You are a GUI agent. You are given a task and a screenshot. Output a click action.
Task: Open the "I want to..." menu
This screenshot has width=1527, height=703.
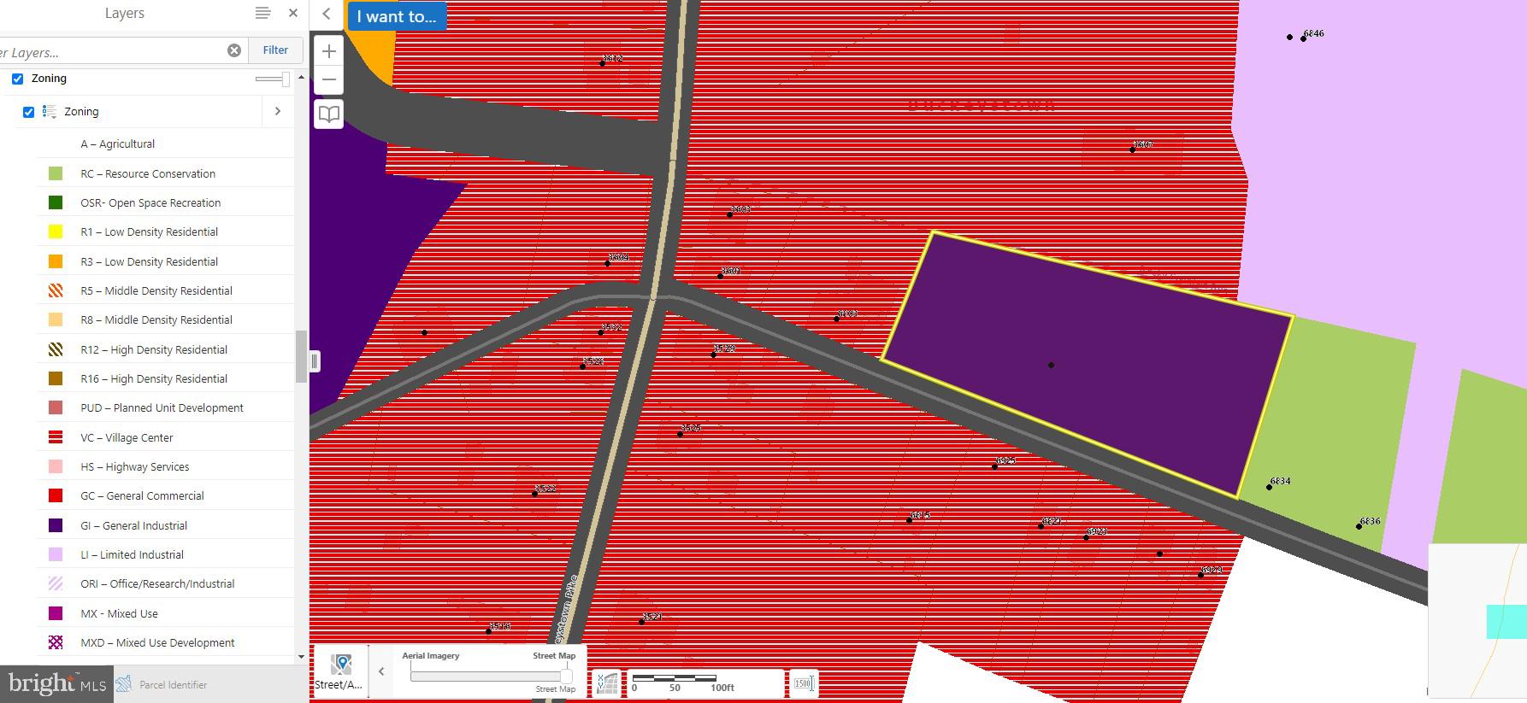(397, 16)
